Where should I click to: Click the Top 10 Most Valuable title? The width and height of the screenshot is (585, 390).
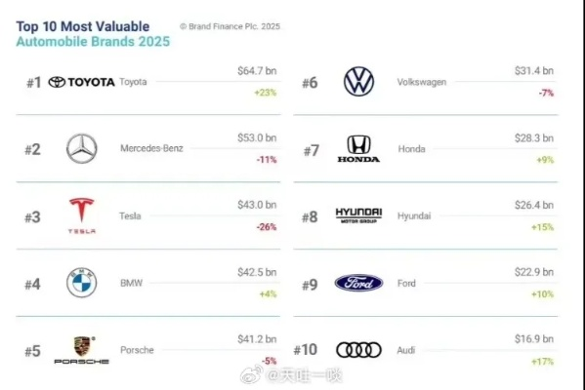(83, 26)
